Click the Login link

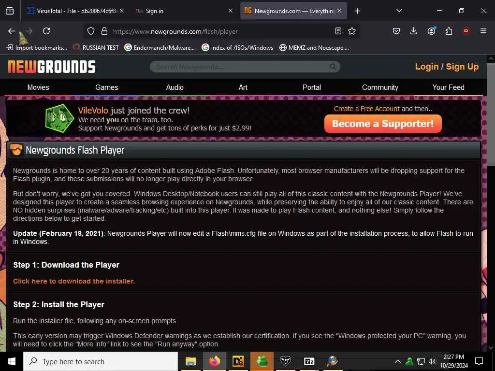pyautogui.click(x=426, y=67)
